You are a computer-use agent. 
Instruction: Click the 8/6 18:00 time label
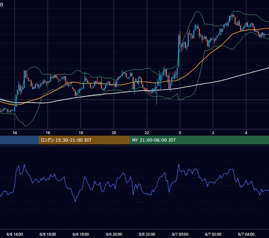point(81,234)
